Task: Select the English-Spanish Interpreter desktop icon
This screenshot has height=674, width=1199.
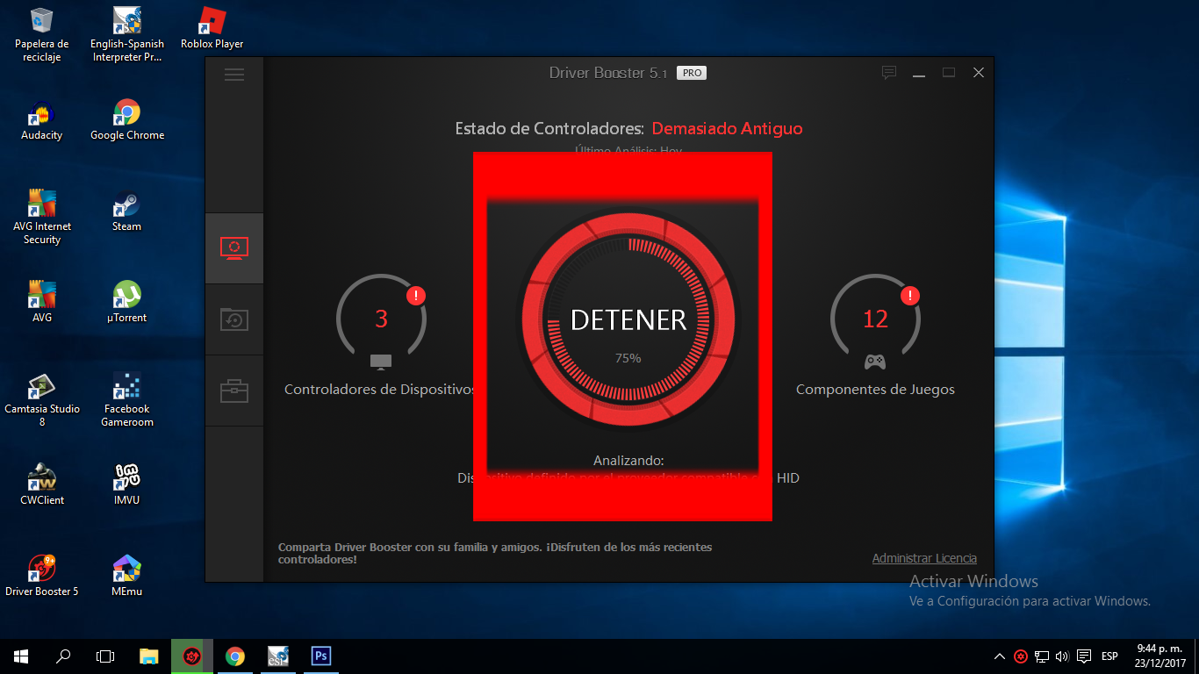Action: 127,35
